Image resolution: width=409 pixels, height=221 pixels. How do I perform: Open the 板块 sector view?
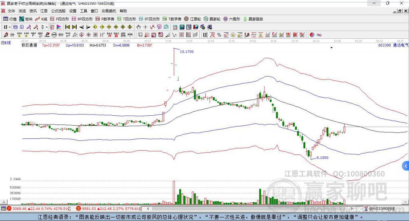pyautogui.click(x=26, y=19)
